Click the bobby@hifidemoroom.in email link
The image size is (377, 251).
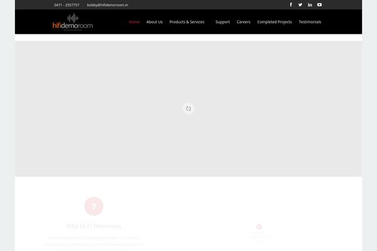107,5
